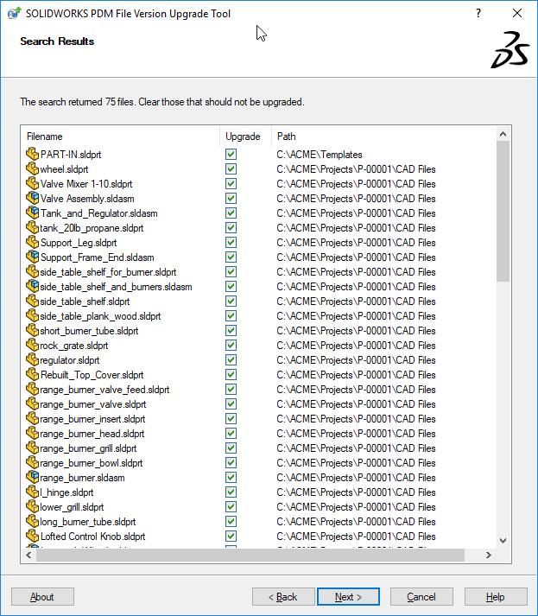Clear the Upgrade checkbox for side_table_shelf.sldprt
Image resolution: width=538 pixels, height=616 pixels.
[x=231, y=302]
